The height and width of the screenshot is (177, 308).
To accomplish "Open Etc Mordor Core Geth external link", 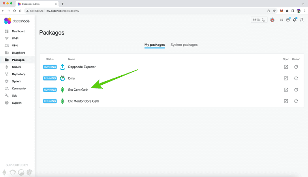I will (286, 101).
